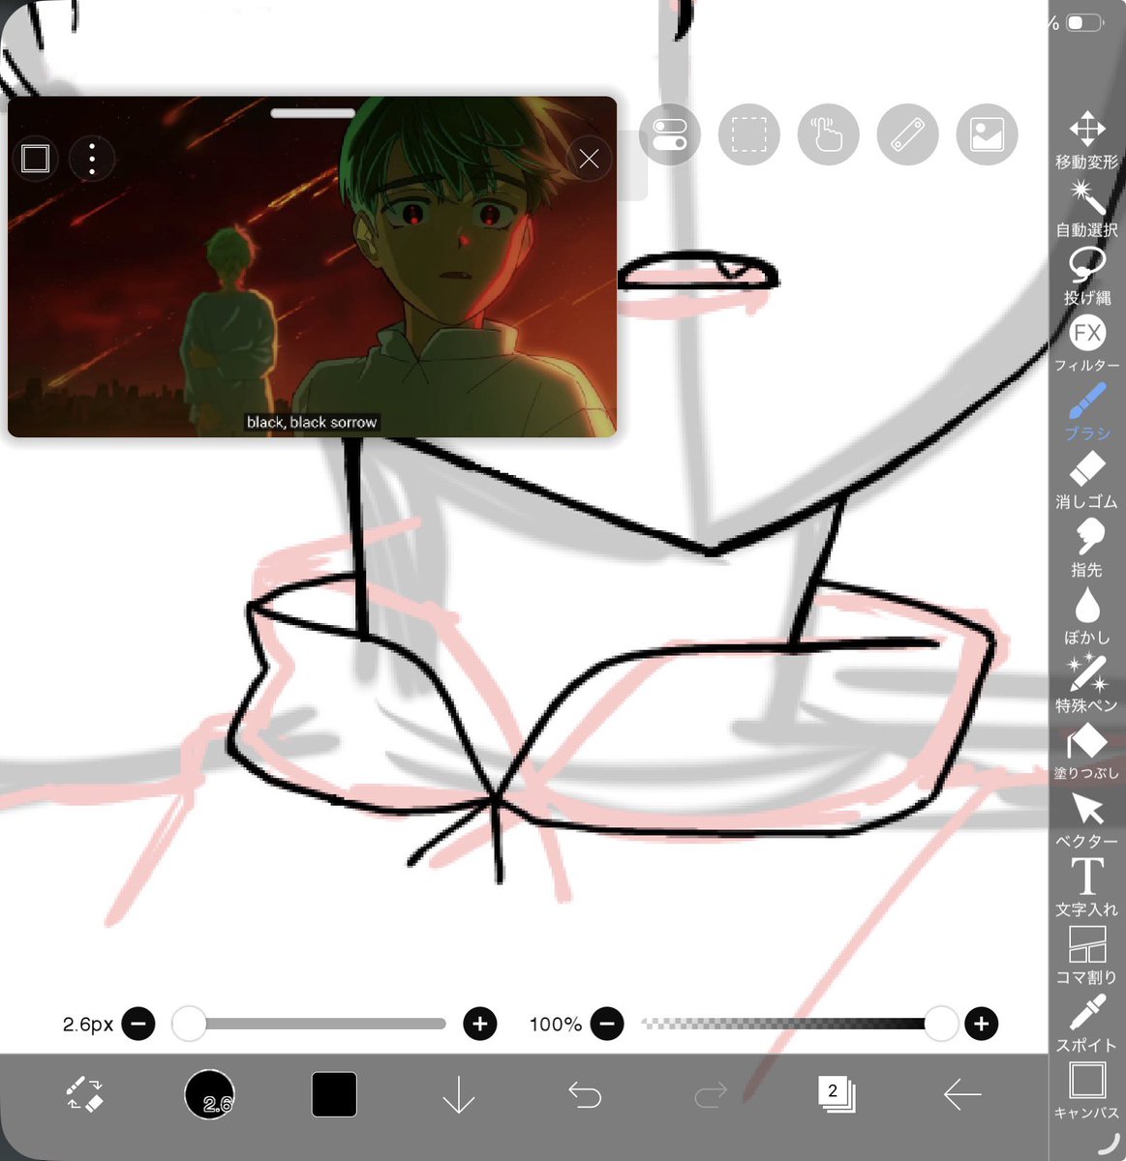Open the layers panel showing 2
The image size is (1126, 1161).
pyautogui.click(x=836, y=1094)
